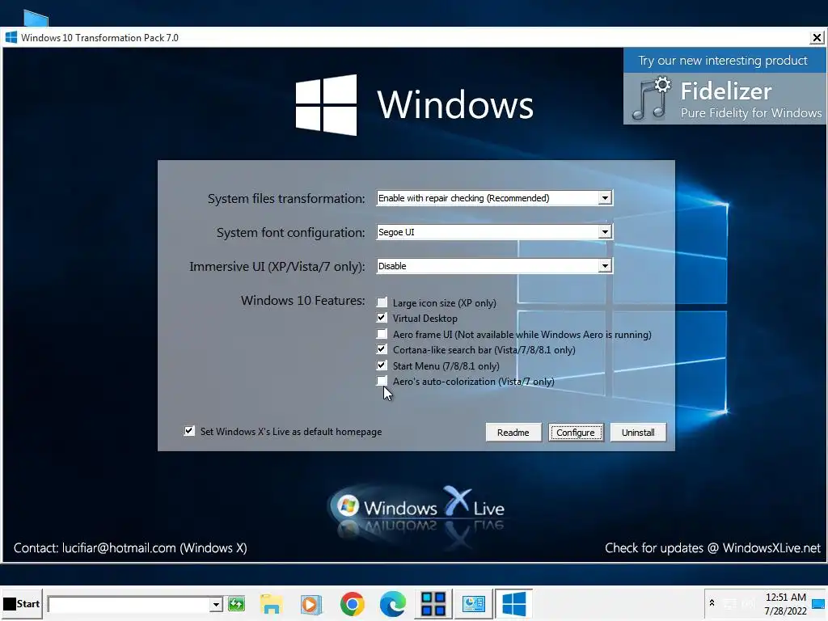Click the Readme button
828x621 pixels.
pos(513,433)
